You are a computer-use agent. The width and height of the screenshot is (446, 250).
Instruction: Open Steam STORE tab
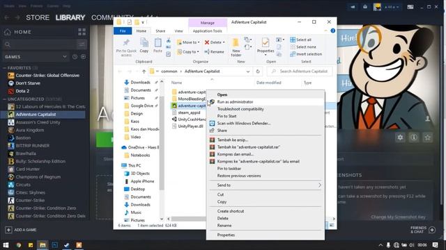coord(38,17)
